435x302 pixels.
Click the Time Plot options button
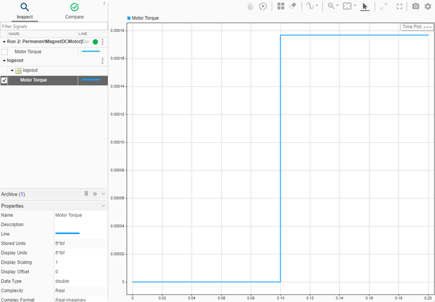tap(427, 27)
